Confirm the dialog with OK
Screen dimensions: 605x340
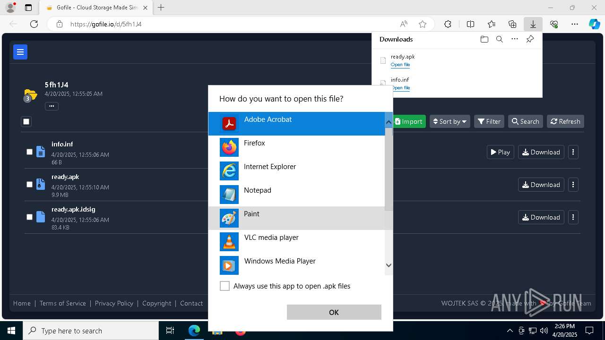coord(334,312)
